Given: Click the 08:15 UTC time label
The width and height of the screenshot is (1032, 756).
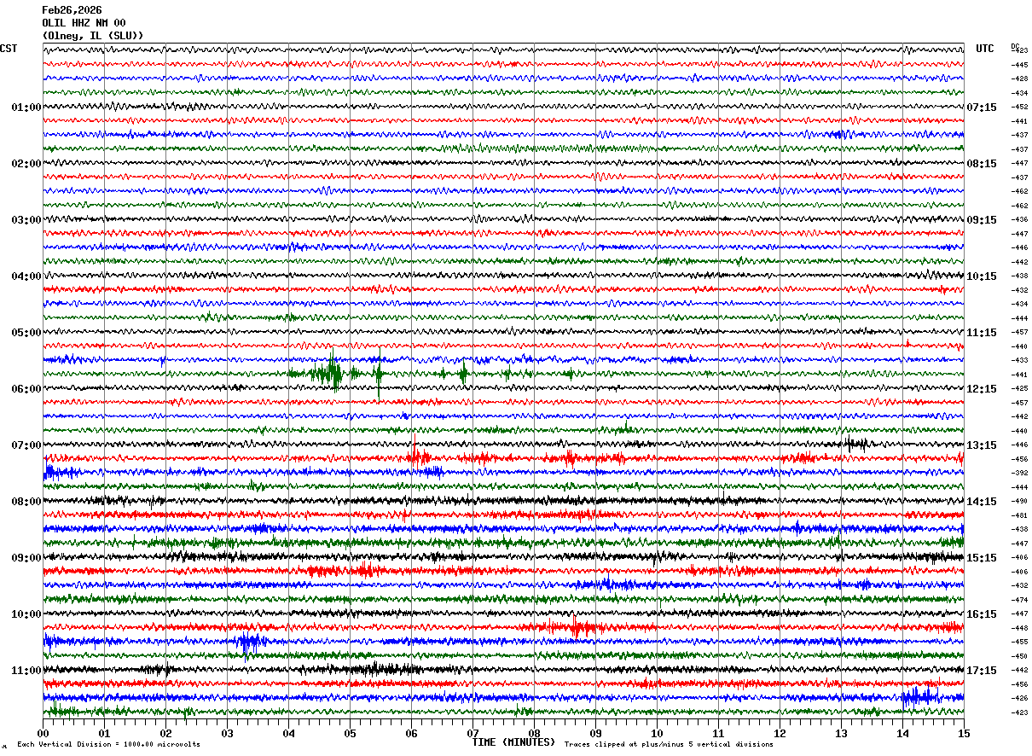Looking at the screenshot, I should [982, 164].
